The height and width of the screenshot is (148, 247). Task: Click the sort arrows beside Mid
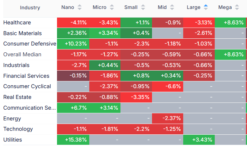tap(172, 8)
